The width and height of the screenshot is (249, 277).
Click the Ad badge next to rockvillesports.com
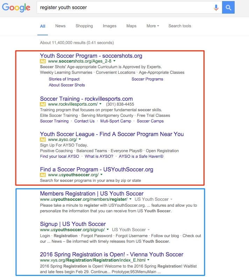click(43, 104)
